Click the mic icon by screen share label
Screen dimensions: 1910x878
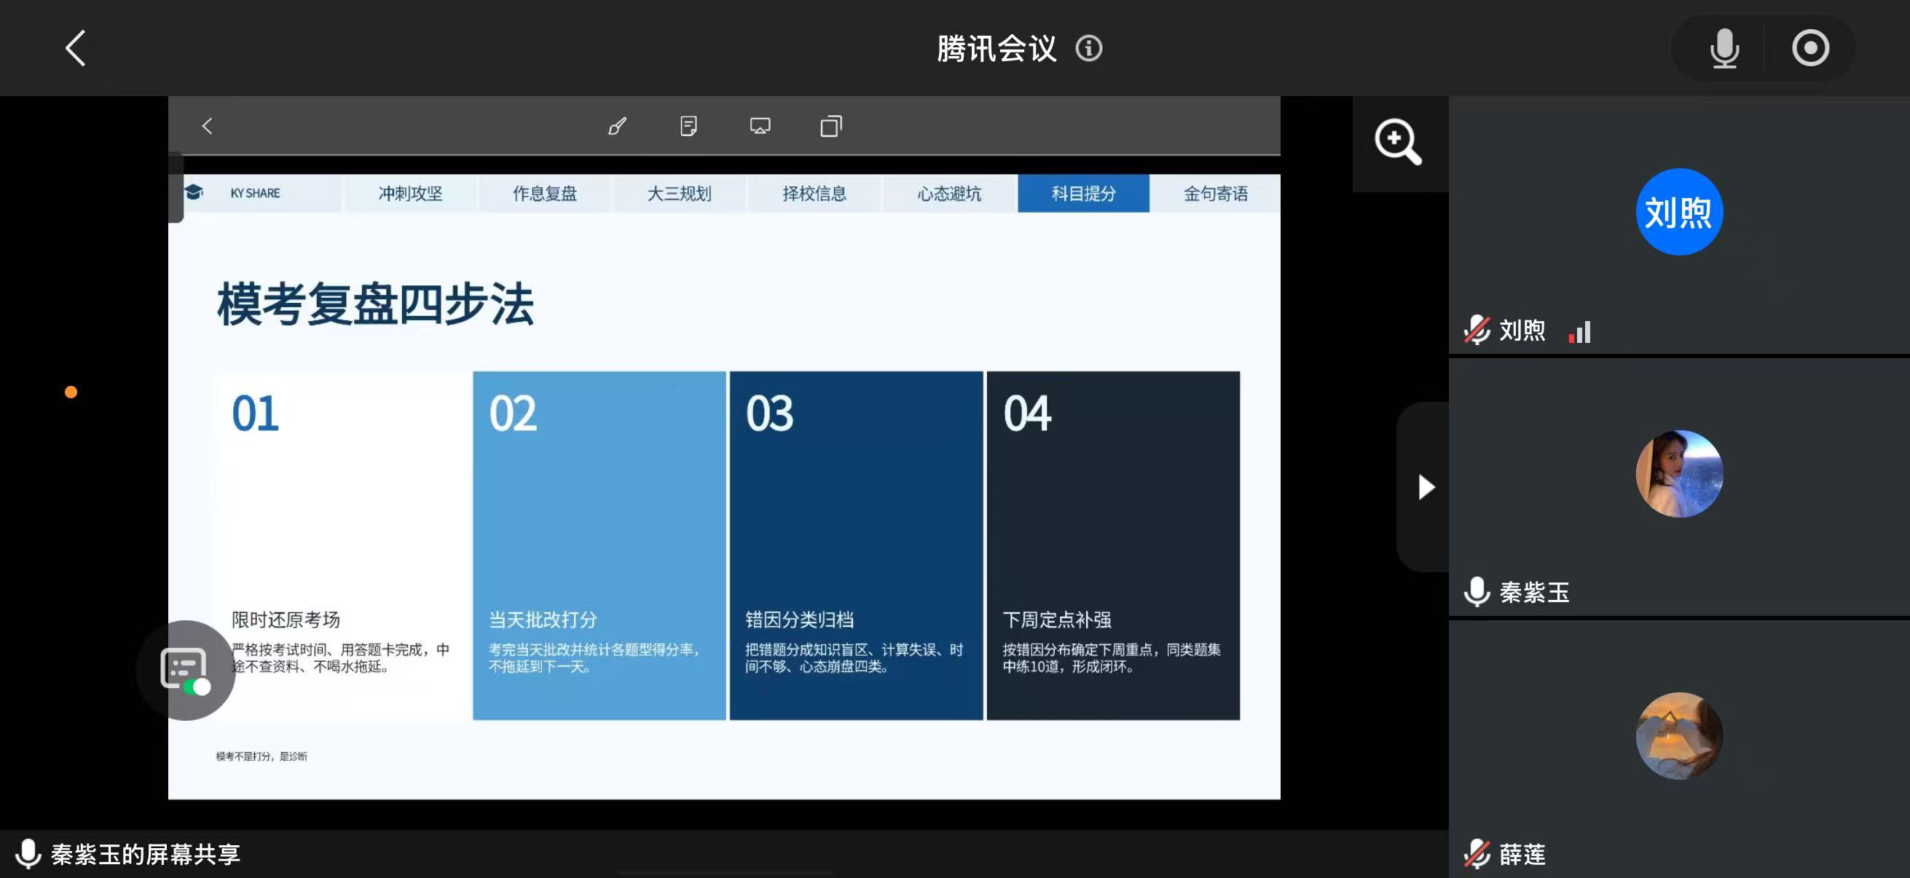tap(28, 853)
